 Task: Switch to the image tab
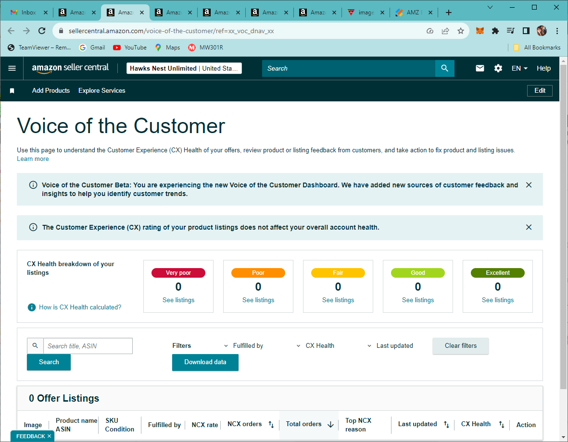pos(366,12)
